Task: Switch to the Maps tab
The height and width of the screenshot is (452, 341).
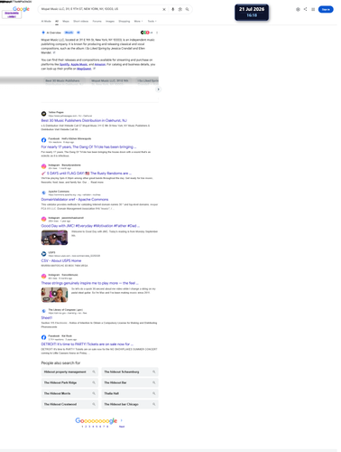Action: [66, 21]
